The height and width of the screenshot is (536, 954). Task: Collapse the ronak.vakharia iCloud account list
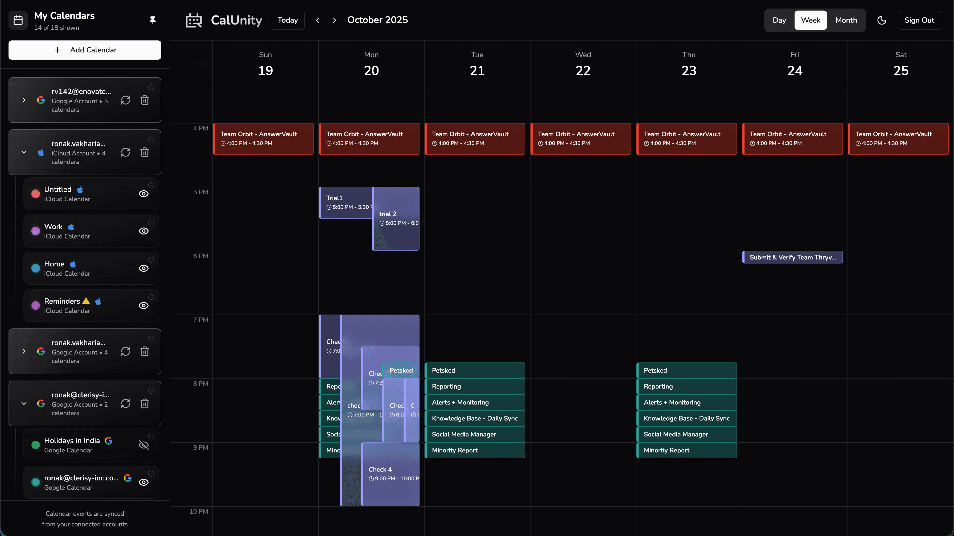pos(24,152)
